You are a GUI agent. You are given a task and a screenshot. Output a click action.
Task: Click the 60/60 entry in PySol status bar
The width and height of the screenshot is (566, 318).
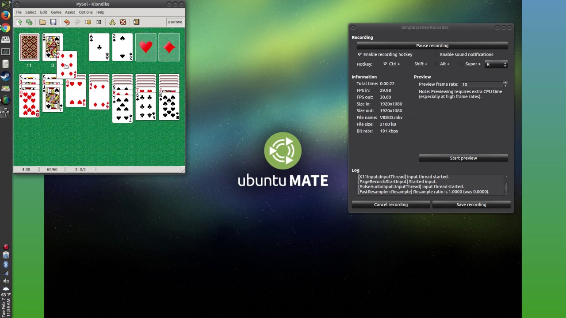52,170
